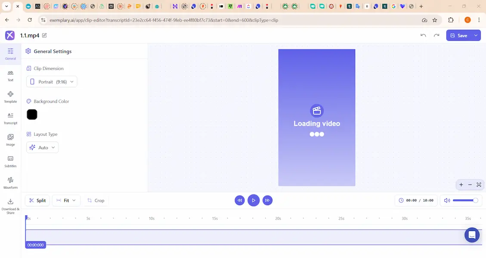Viewport: 486px width, 258px height.
Task: Click the fit-to-screen icon
Action: pyautogui.click(x=479, y=184)
